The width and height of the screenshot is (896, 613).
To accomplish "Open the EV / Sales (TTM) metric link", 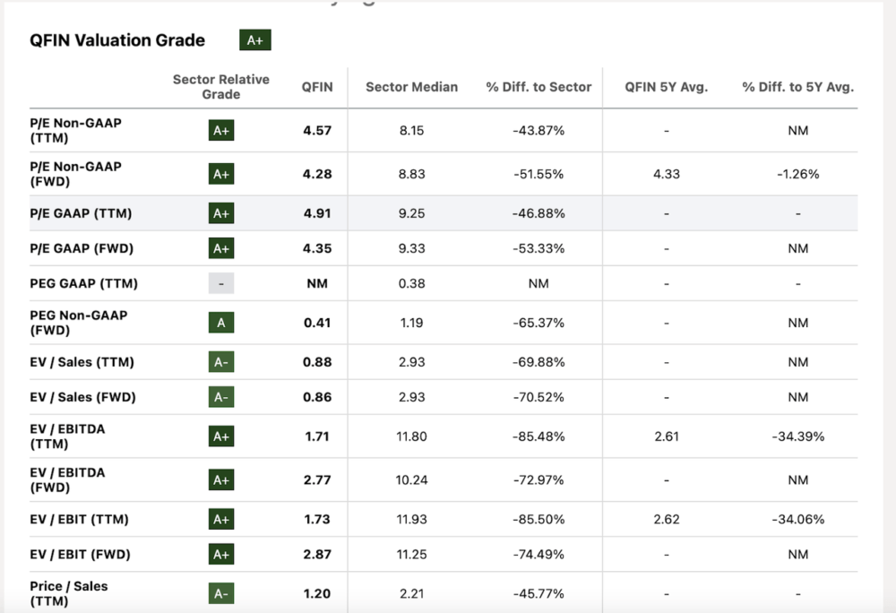I will pyautogui.click(x=82, y=362).
